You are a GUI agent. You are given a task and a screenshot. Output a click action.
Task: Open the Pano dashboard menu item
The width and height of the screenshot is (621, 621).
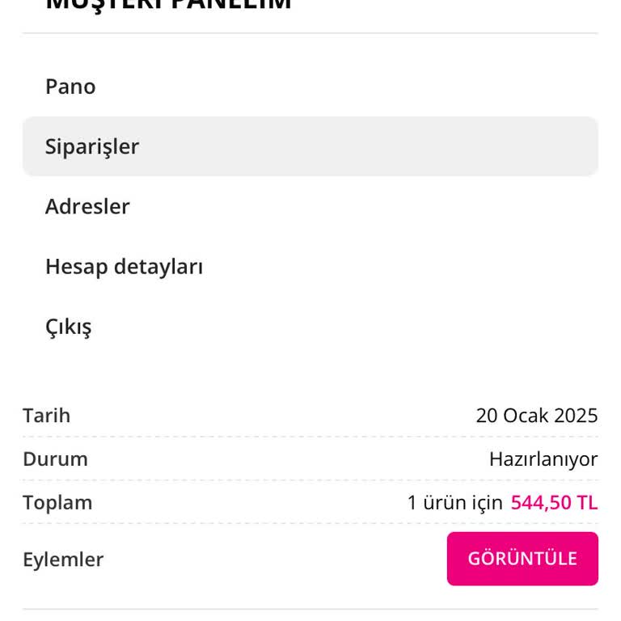coord(70,87)
